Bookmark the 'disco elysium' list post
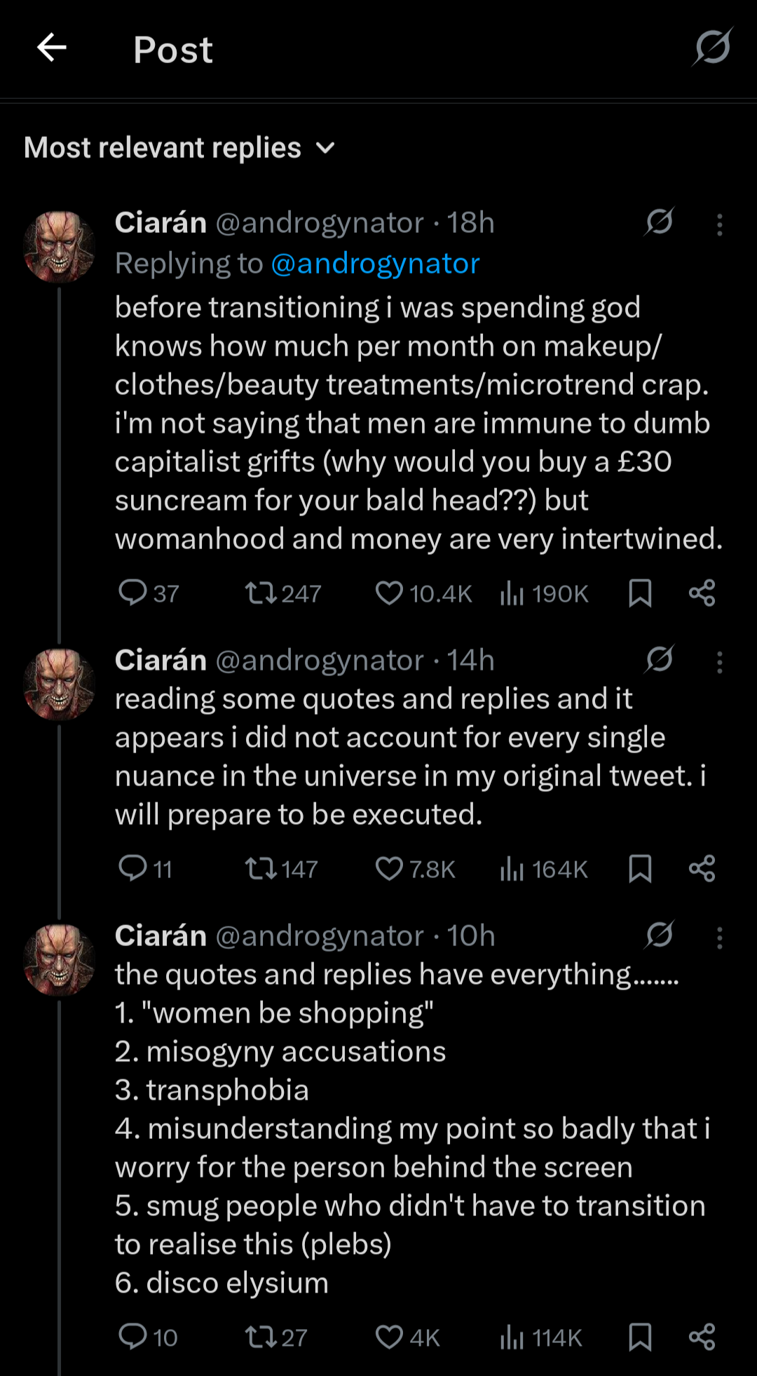757x1376 pixels. click(x=640, y=1337)
